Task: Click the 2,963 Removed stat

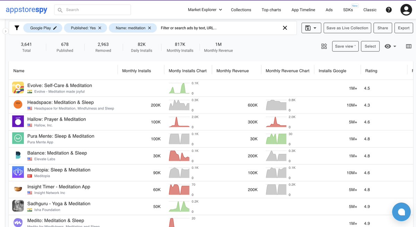Action: pyautogui.click(x=103, y=47)
